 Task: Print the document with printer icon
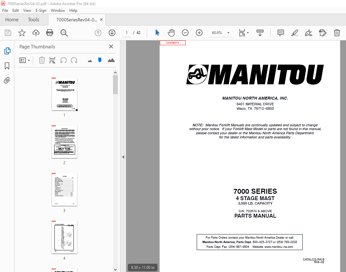coord(50,33)
